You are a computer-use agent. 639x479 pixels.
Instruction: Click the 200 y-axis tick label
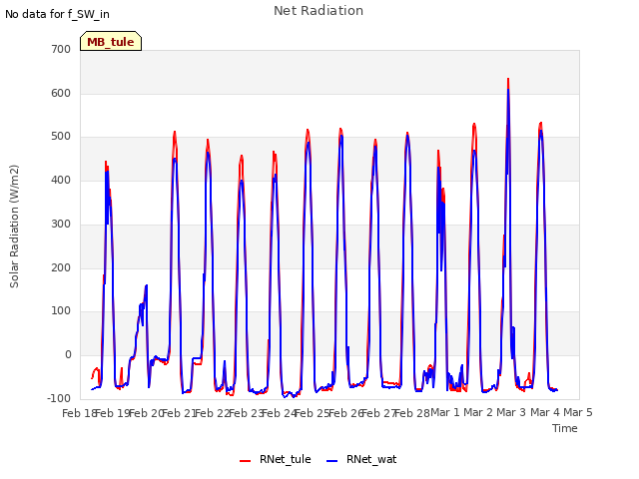point(61,267)
